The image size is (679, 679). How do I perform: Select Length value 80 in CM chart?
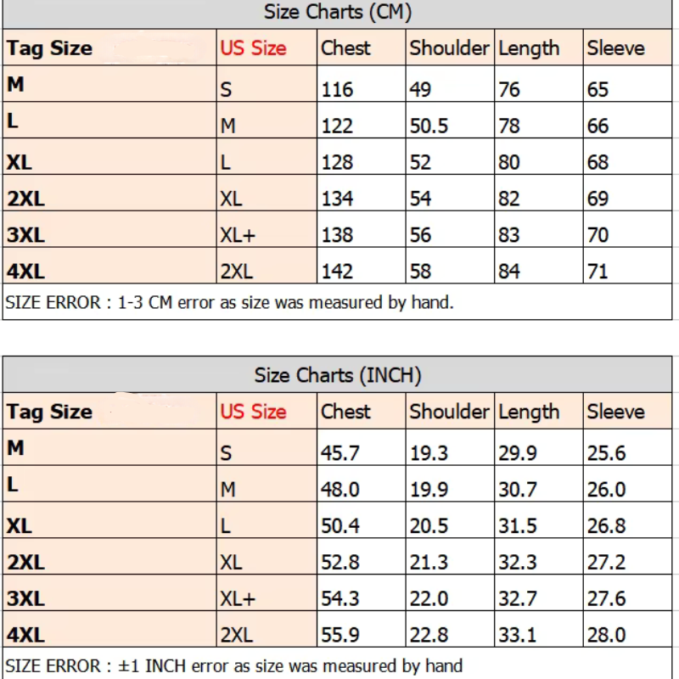point(508,162)
